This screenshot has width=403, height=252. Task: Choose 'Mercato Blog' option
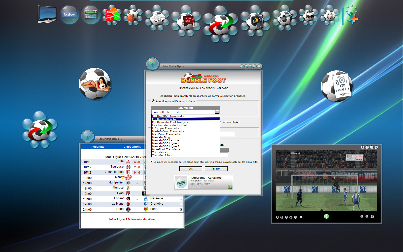click(186, 137)
